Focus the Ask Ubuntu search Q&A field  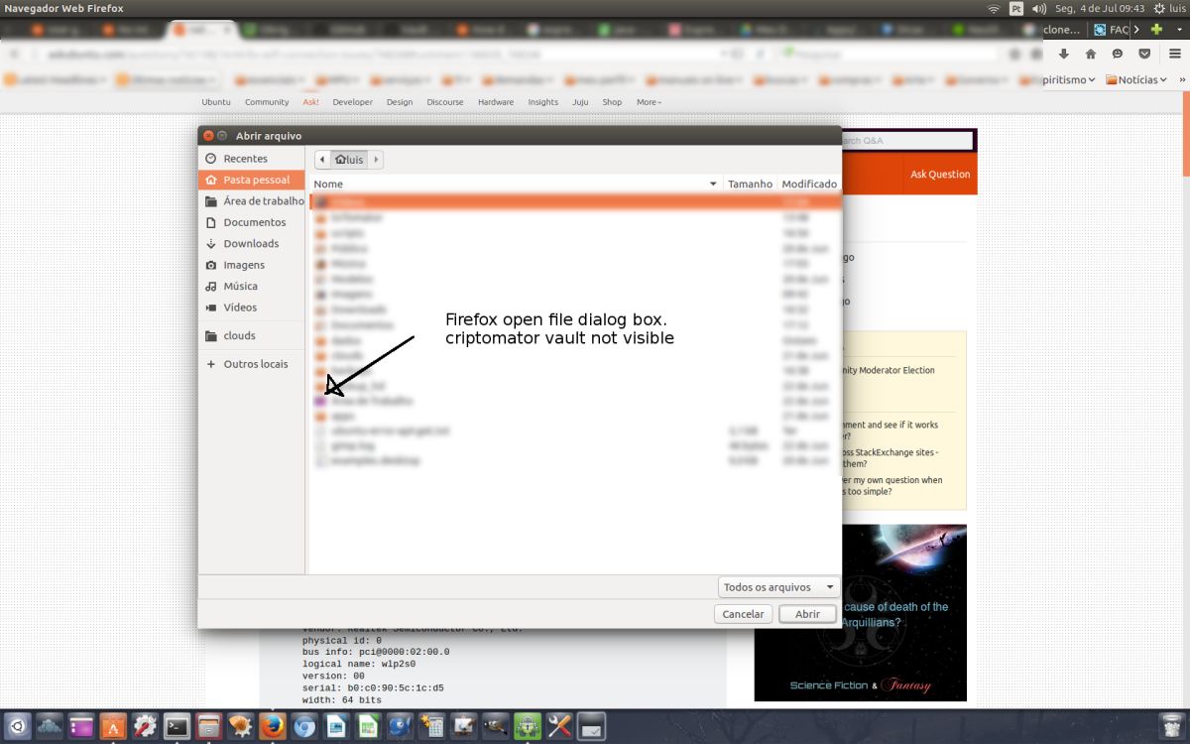tap(906, 141)
